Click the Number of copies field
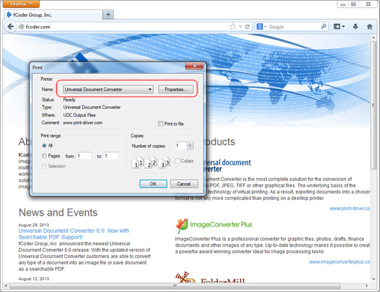The height and width of the screenshot is (292, 380). point(181,145)
